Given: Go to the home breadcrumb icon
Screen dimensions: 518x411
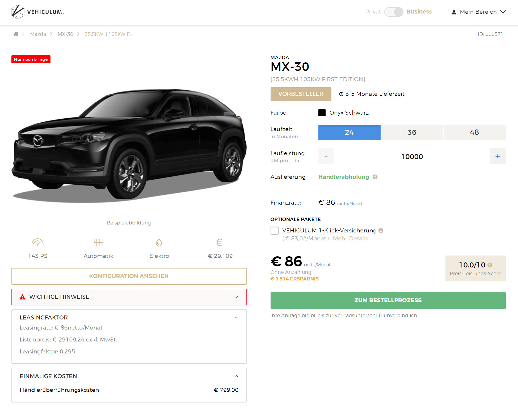Looking at the screenshot, I should [x=16, y=34].
